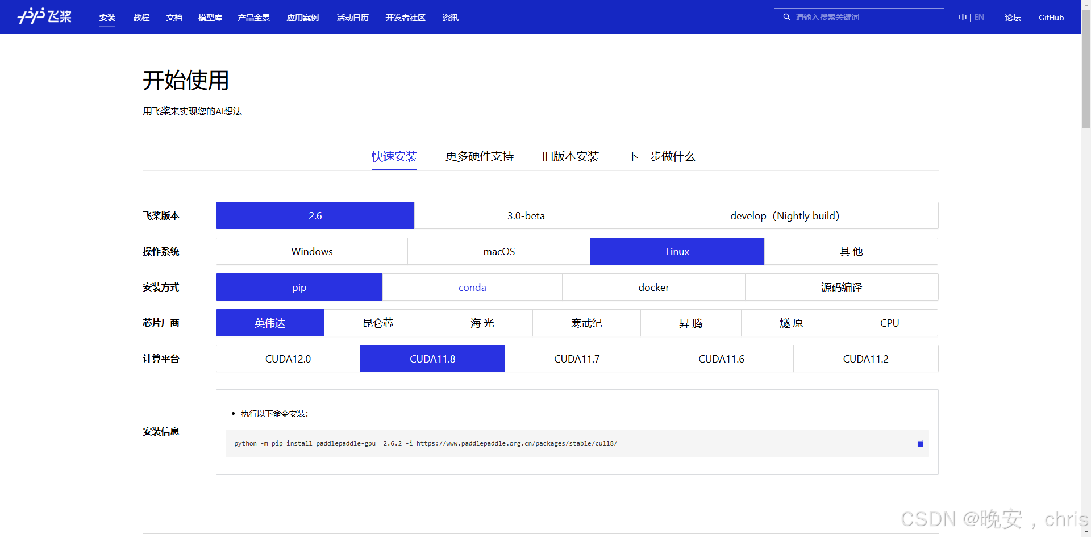The image size is (1091, 537).
Task: Select docker installation method
Action: 653,287
